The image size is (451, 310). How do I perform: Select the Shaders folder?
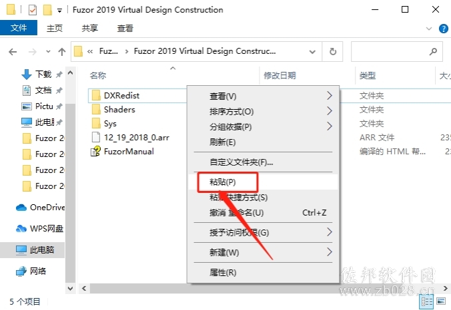pyautogui.click(x=119, y=110)
